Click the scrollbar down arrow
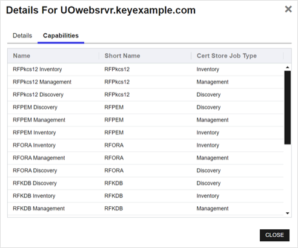The height and width of the screenshot is (248, 298). click(288, 213)
